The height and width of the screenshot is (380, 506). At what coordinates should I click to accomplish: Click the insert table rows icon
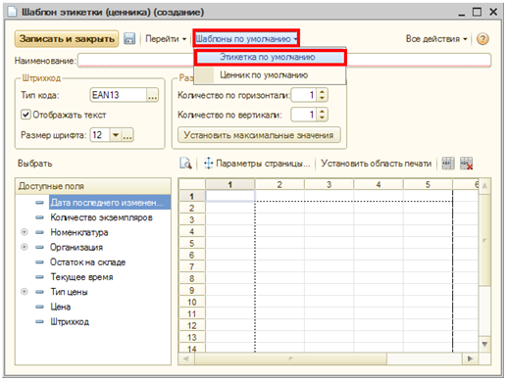pyautogui.click(x=448, y=163)
